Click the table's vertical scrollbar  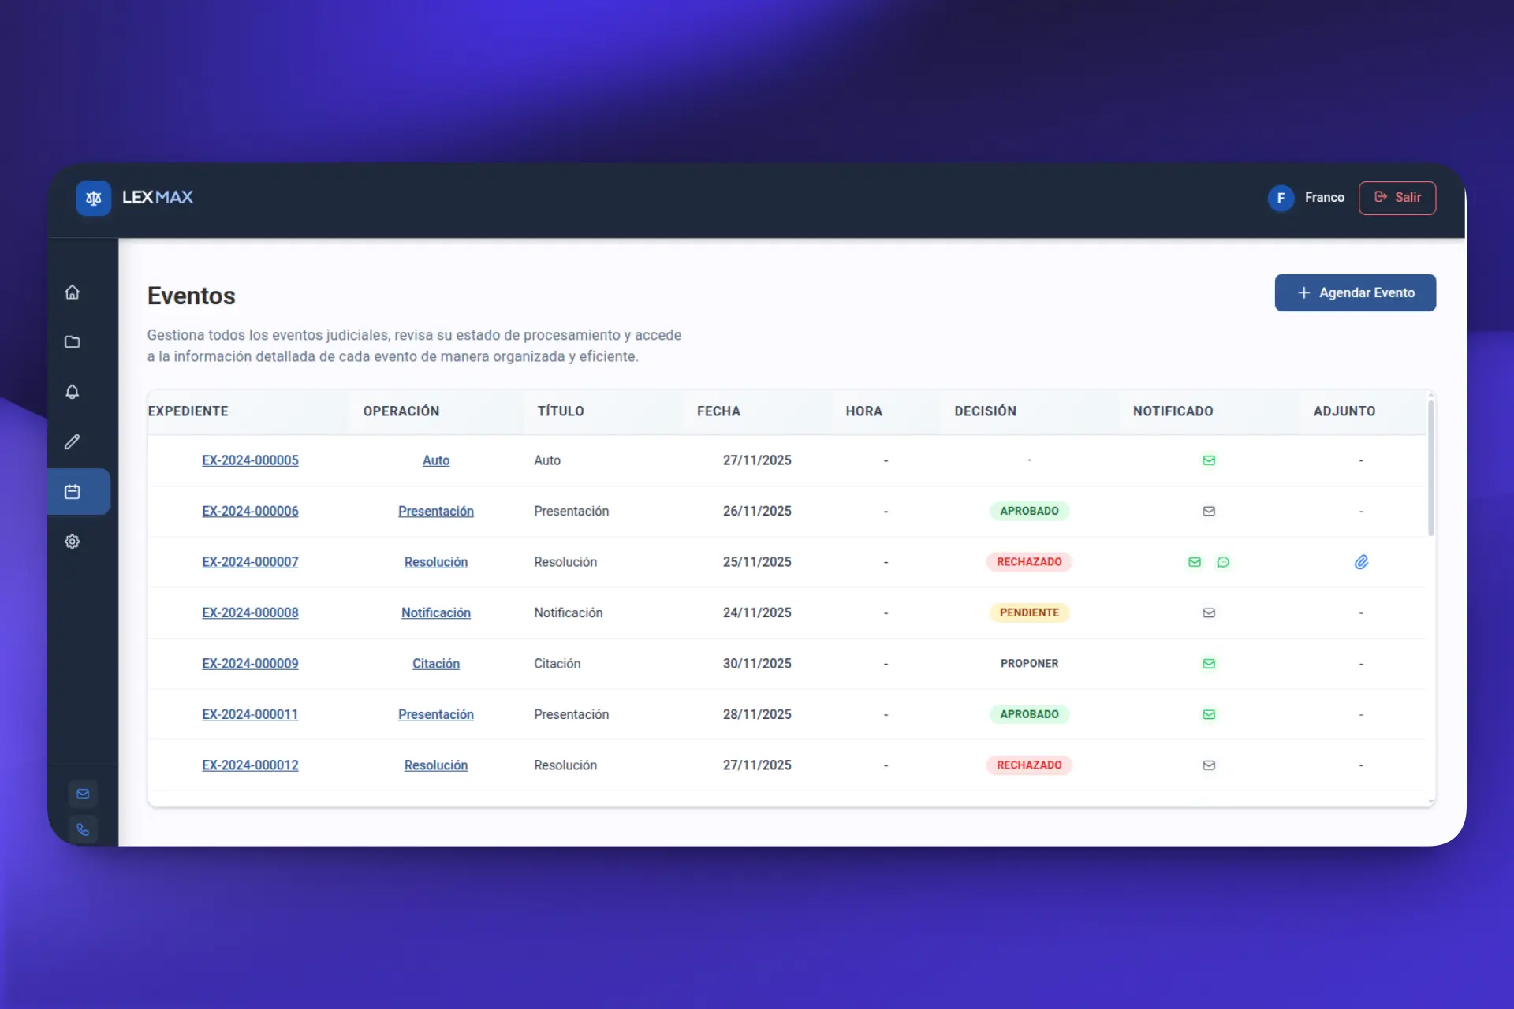[1431, 469]
